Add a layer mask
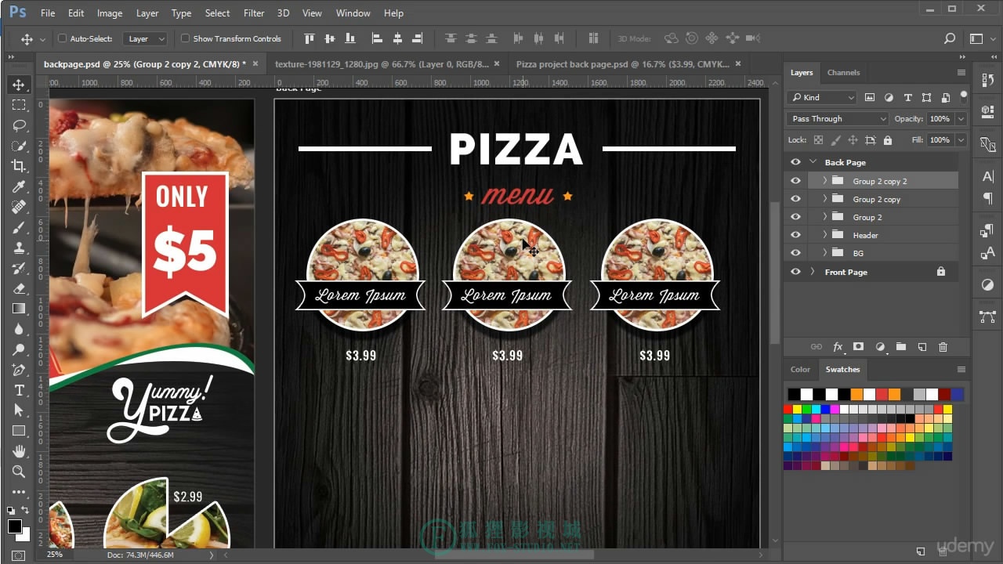The height and width of the screenshot is (564, 1003). point(858,346)
